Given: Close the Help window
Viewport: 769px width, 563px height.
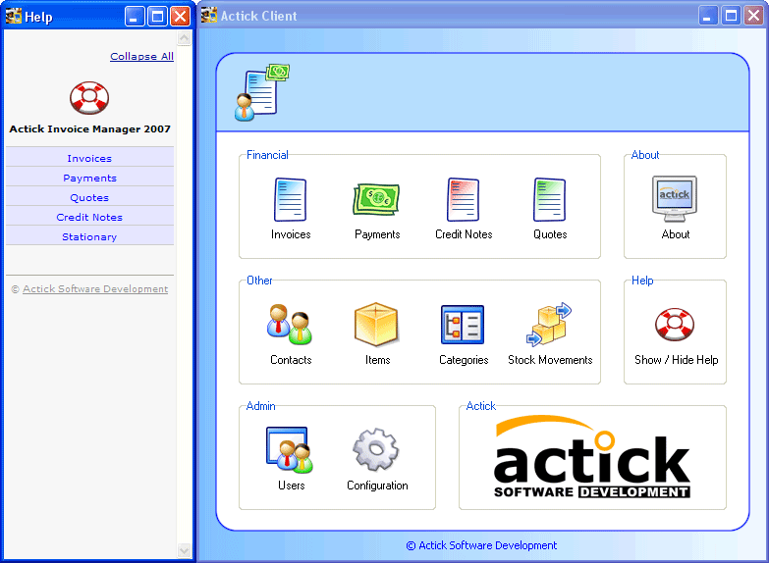Looking at the screenshot, I should 180,16.
